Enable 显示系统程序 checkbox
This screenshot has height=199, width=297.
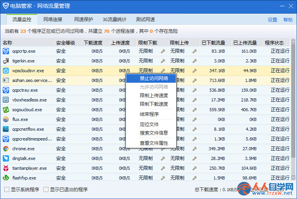7,189
